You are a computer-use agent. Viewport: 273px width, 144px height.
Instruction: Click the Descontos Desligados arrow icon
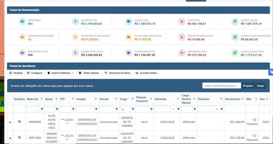pos(182,37)
